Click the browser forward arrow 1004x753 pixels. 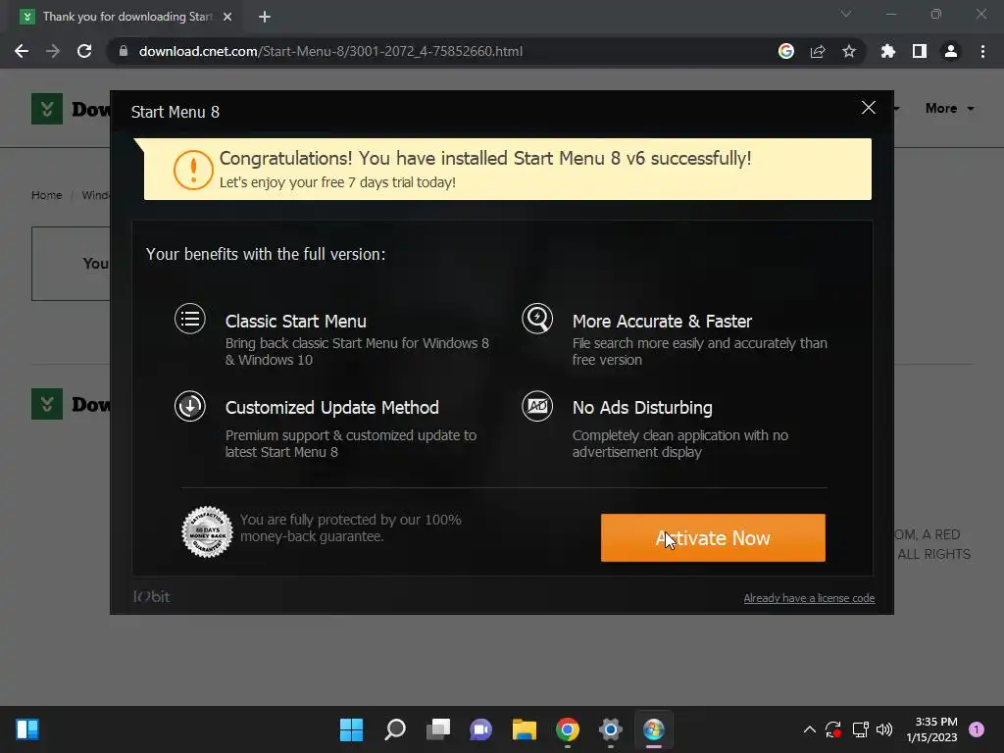(x=53, y=51)
